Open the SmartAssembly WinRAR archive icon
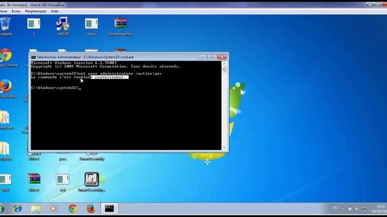Screen dimensions: 387x217 [120, 27]
